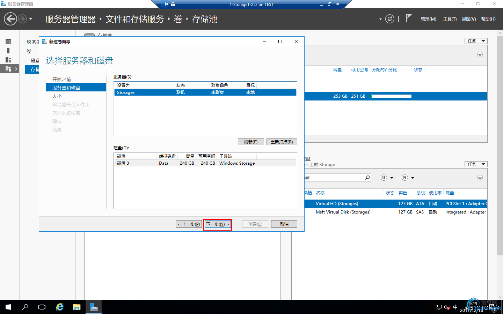Image resolution: width=503 pixels, height=314 pixels.
Task: Select the 253 GB storage pool row
Action: tap(396, 96)
